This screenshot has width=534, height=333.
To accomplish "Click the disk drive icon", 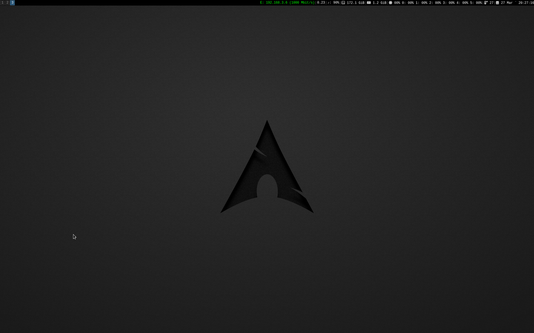I will tap(343, 3).
